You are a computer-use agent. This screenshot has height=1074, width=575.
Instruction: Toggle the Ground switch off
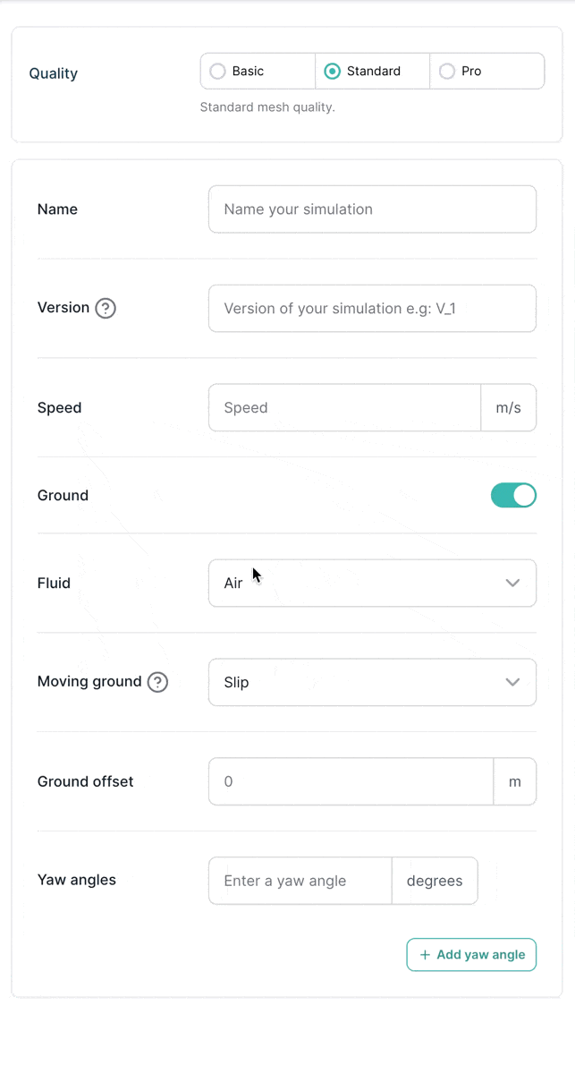point(513,495)
